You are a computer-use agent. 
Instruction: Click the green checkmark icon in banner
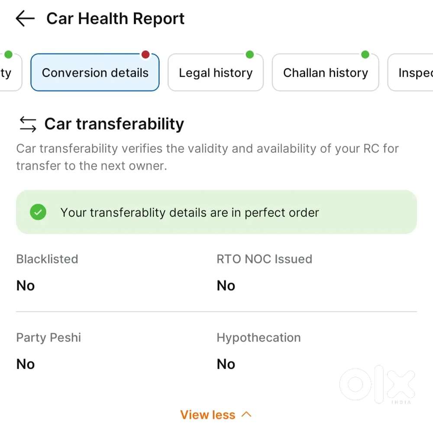tap(38, 212)
